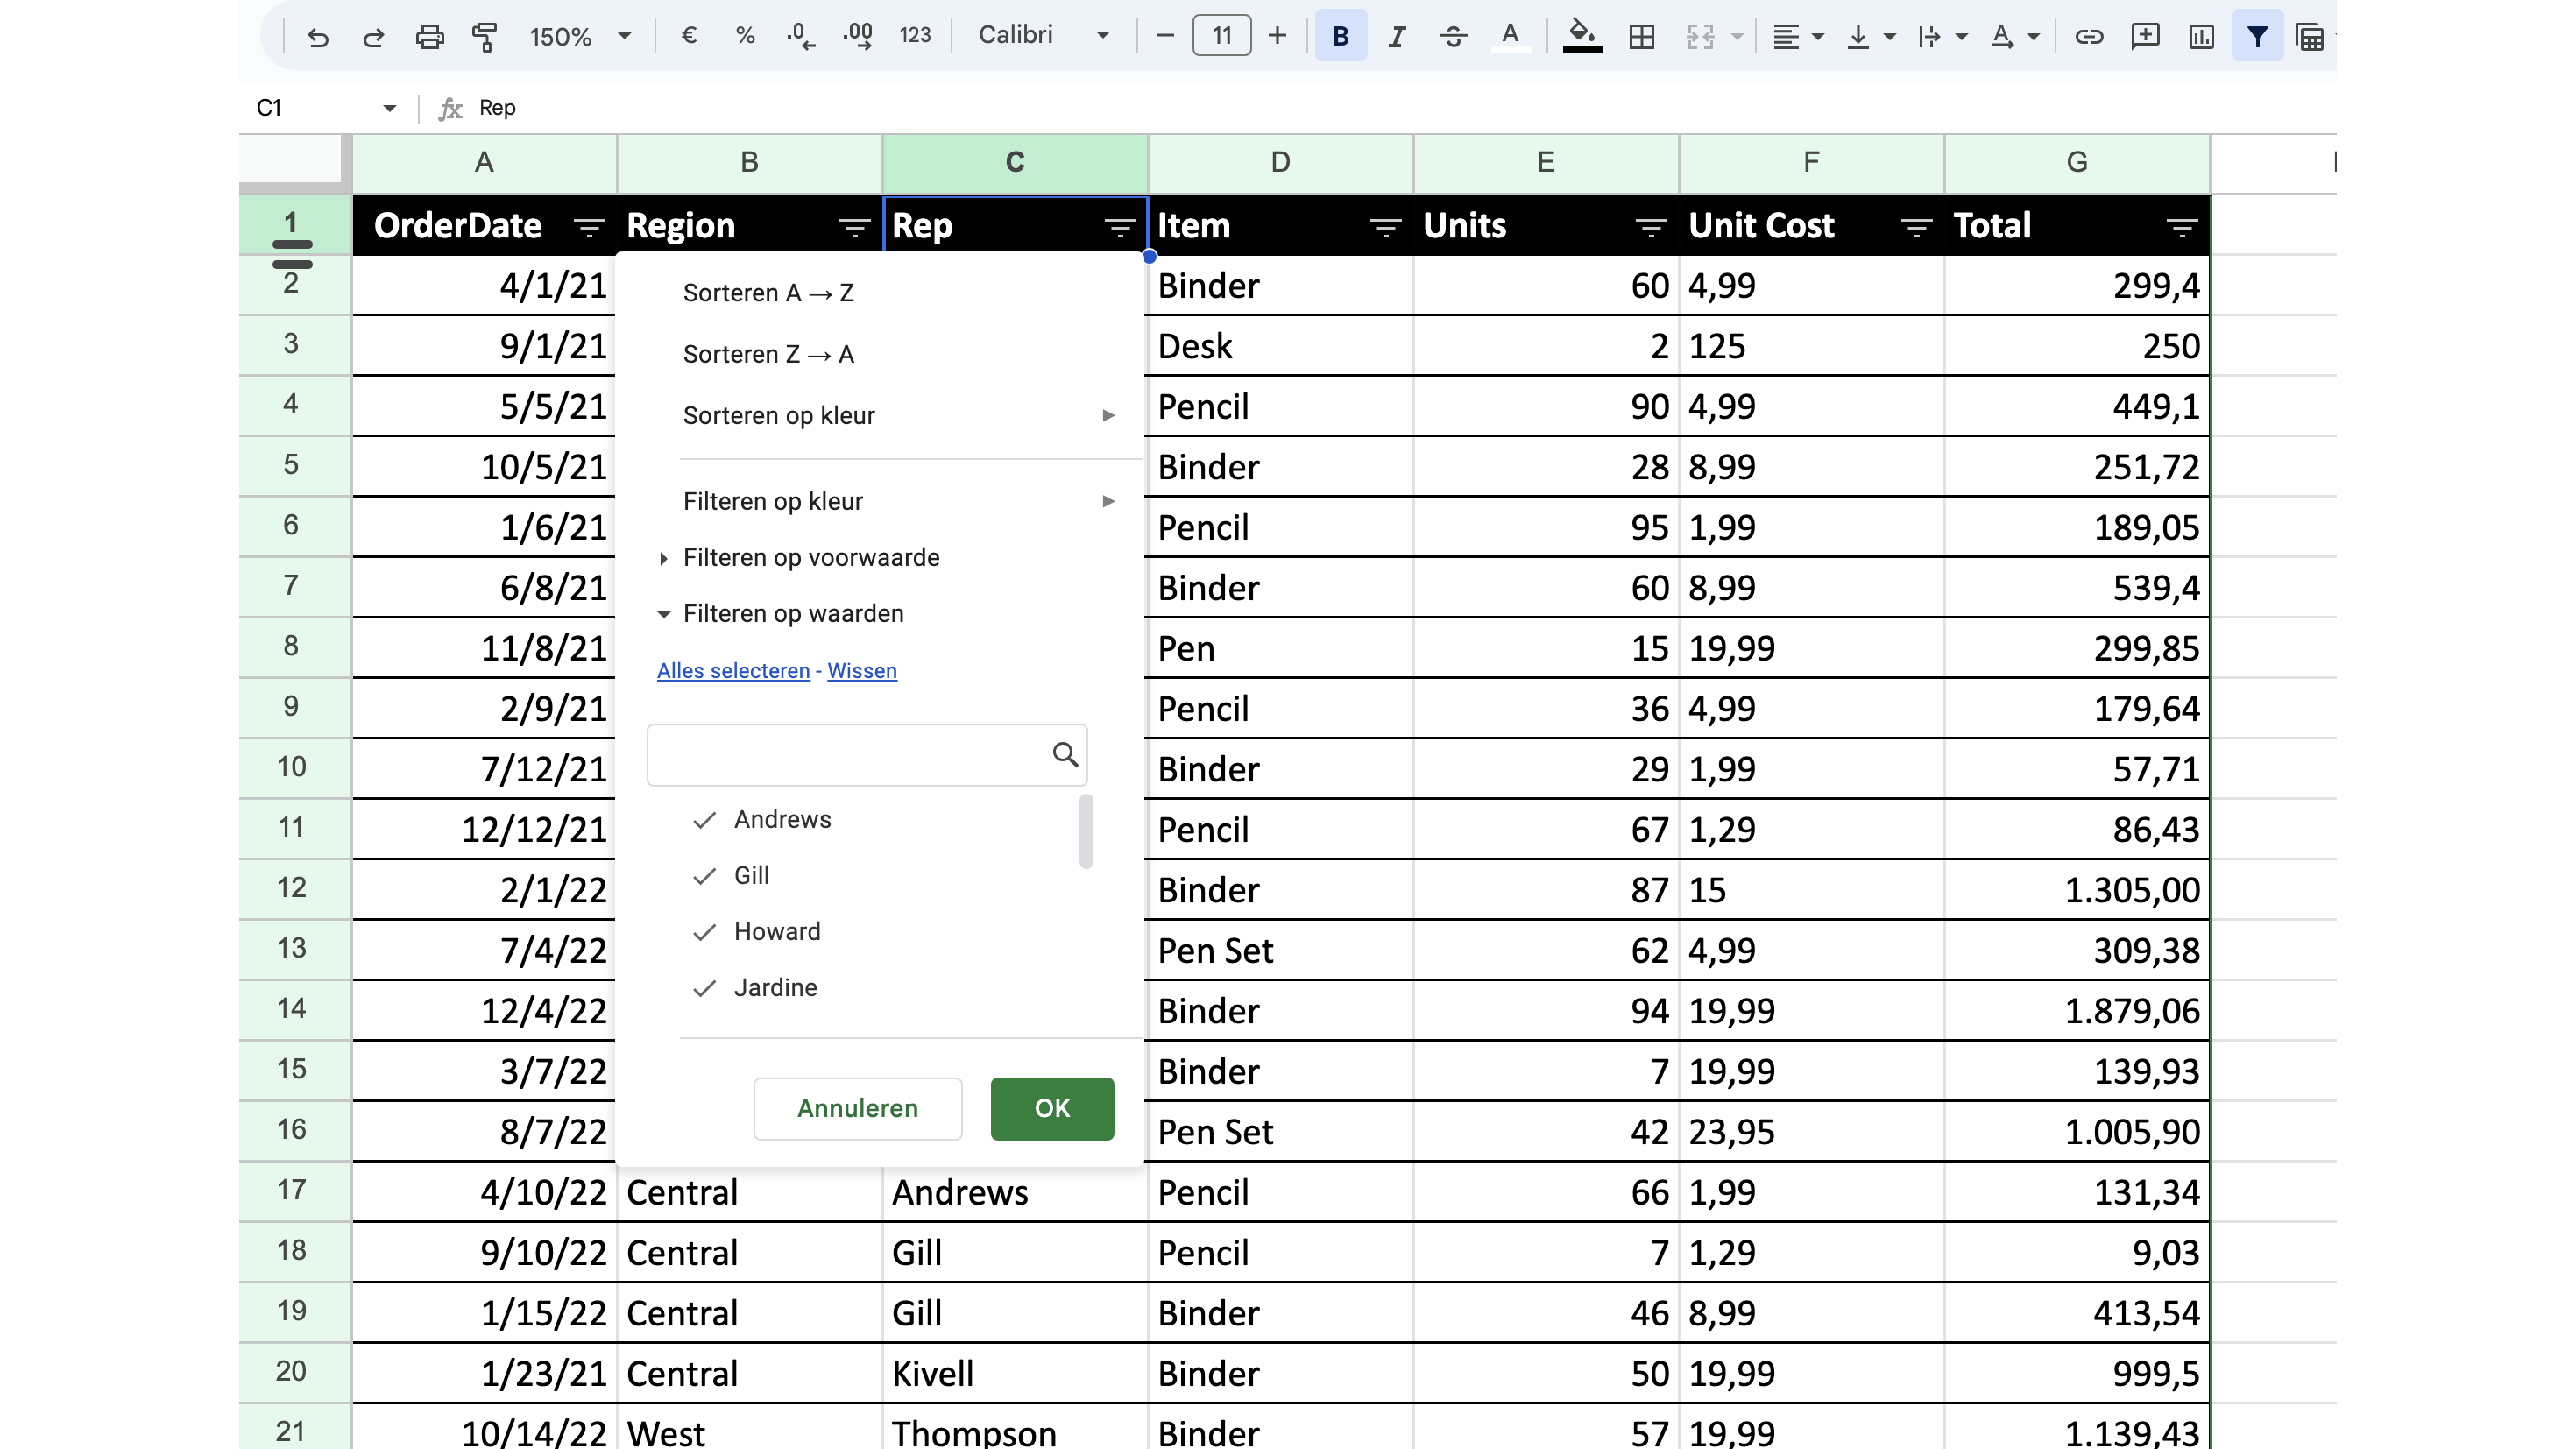Click the Wissen link
This screenshot has width=2576, height=1449.
pos(861,671)
